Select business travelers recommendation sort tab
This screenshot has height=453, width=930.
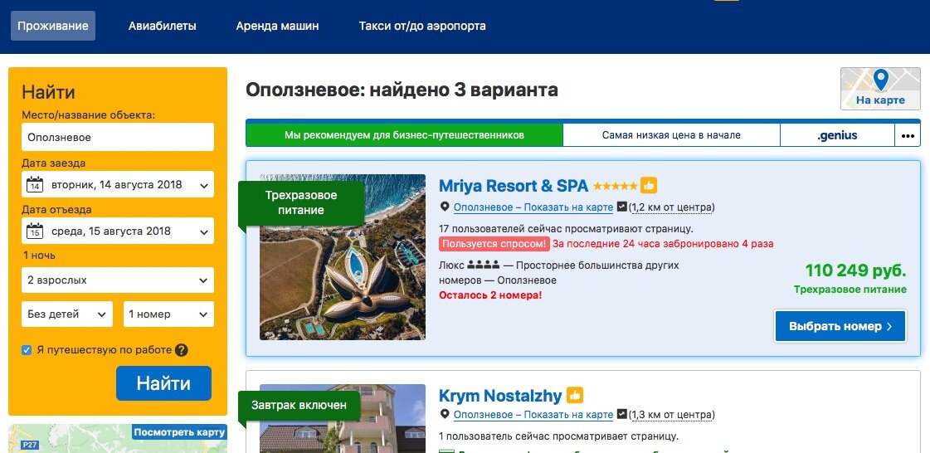[x=404, y=135]
